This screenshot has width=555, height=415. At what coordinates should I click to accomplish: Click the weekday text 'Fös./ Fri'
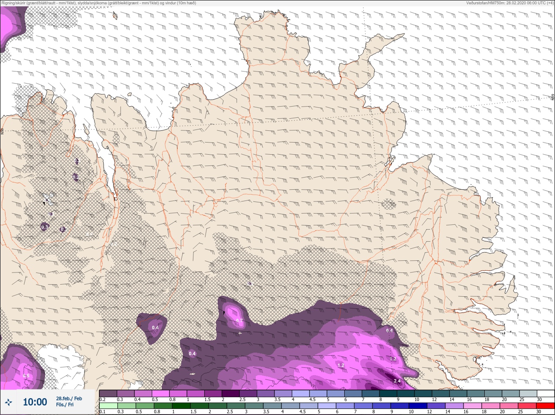[65, 405]
